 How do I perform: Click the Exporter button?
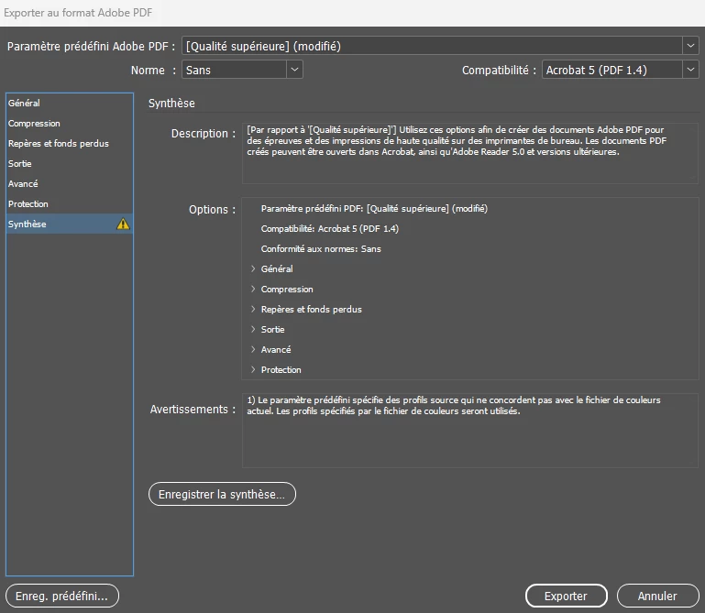(x=566, y=596)
